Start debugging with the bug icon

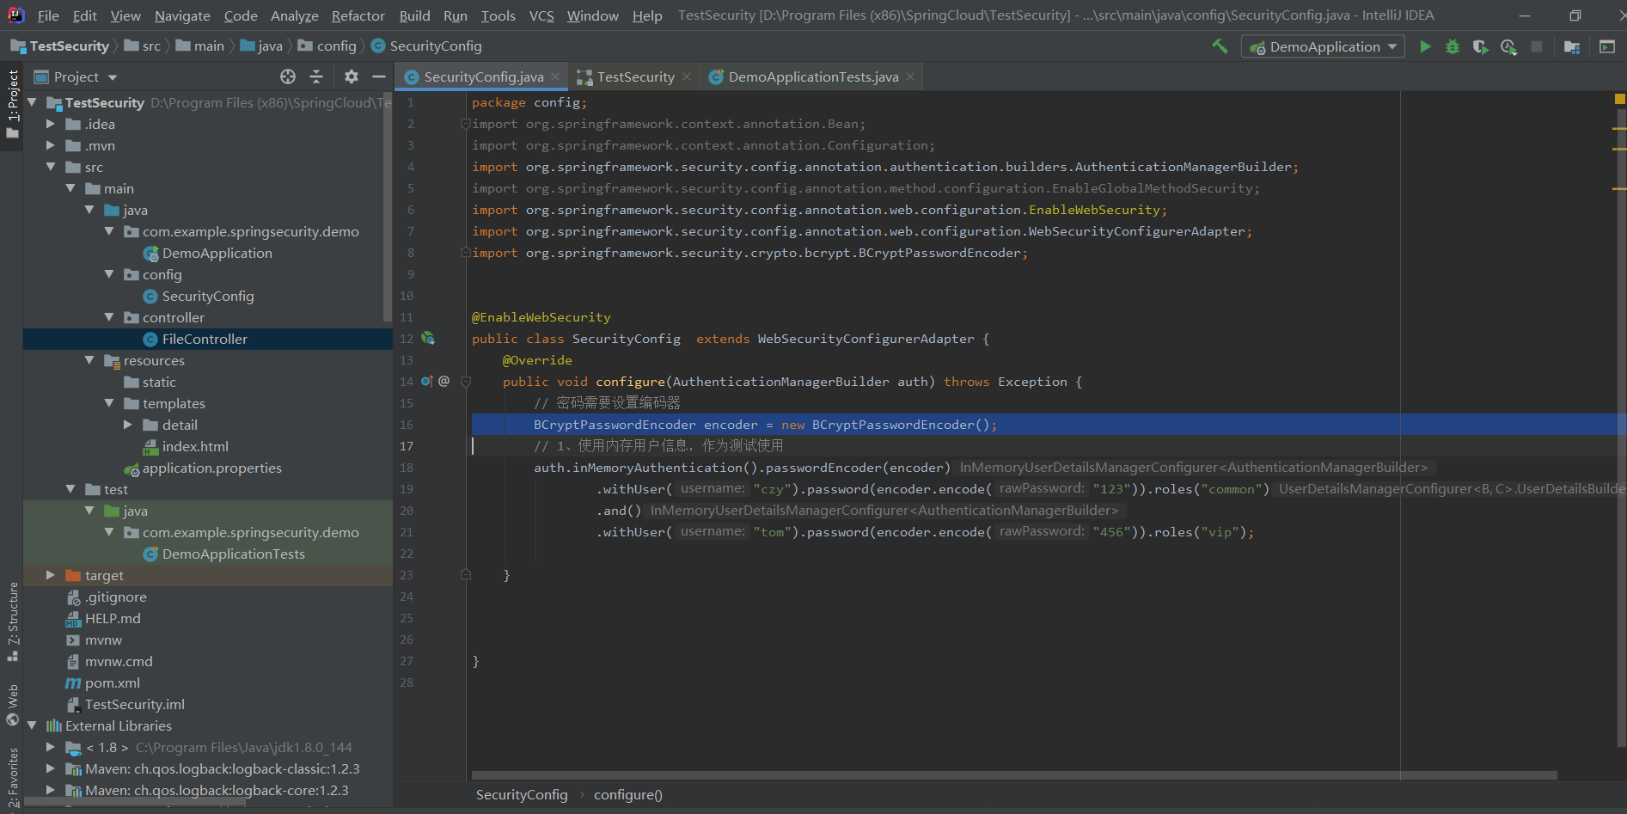click(x=1453, y=46)
